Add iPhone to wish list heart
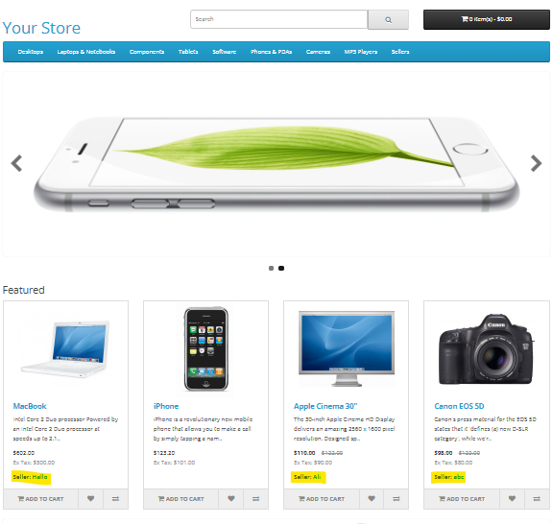This screenshot has height=524, width=553. pos(231,499)
